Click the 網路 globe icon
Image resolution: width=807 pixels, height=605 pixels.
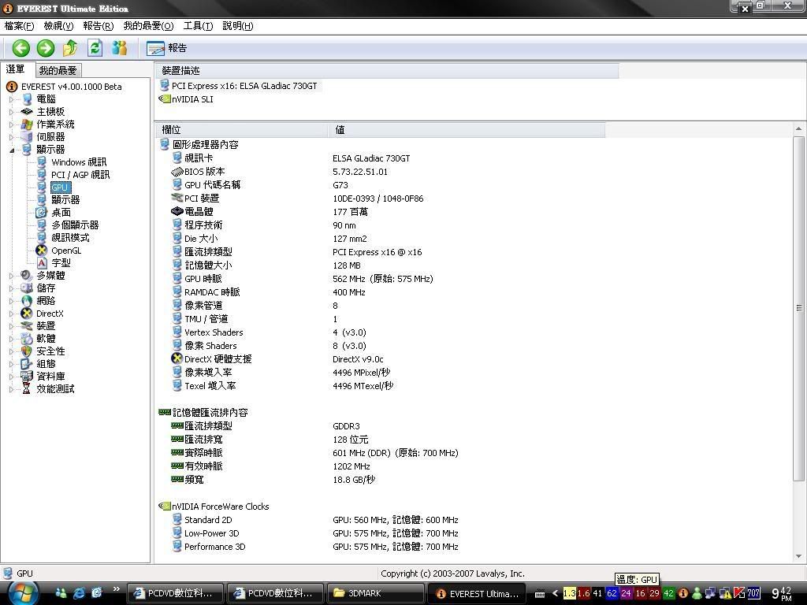[26, 301]
